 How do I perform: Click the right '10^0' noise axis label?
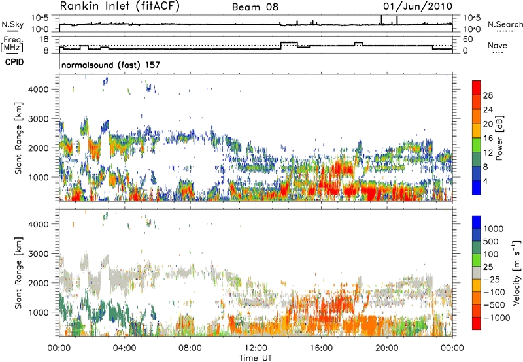(472, 29)
